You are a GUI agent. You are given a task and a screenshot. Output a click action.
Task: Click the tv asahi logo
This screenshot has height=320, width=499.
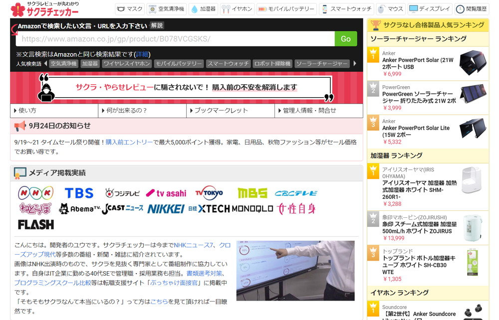pos(166,193)
